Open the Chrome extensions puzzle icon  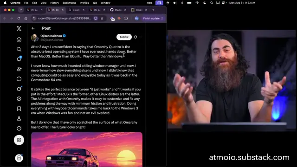[126, 19]
